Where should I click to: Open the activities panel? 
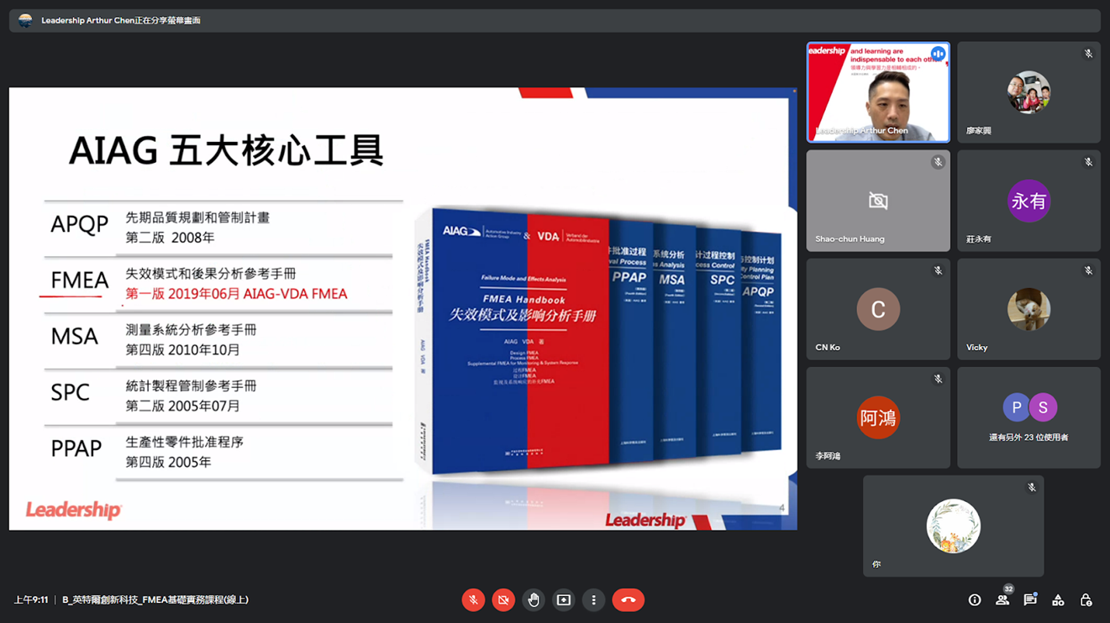[x=1058, y=599]
